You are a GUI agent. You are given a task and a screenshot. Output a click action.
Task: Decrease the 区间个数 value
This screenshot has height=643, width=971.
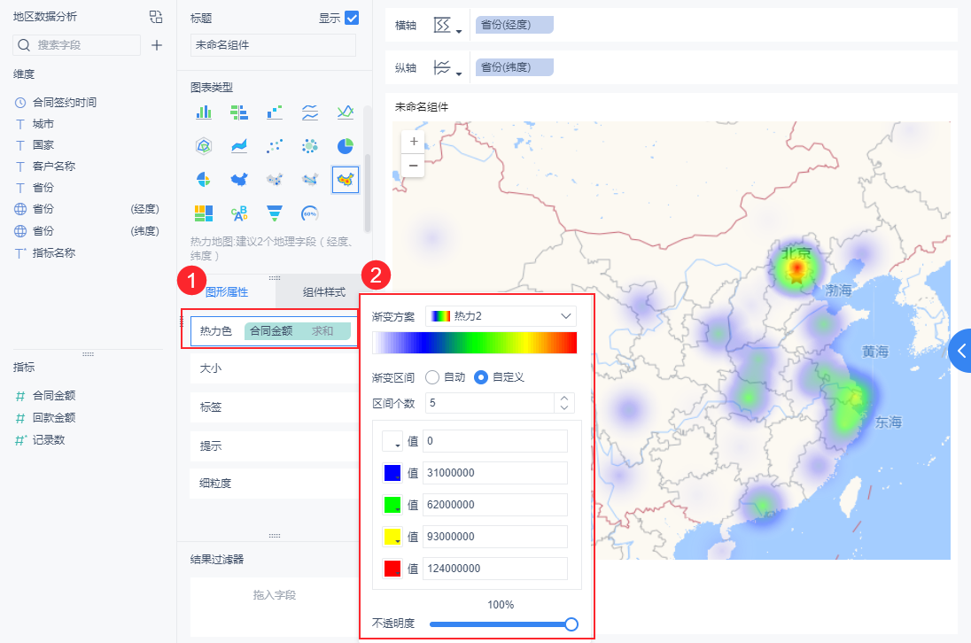564,407
